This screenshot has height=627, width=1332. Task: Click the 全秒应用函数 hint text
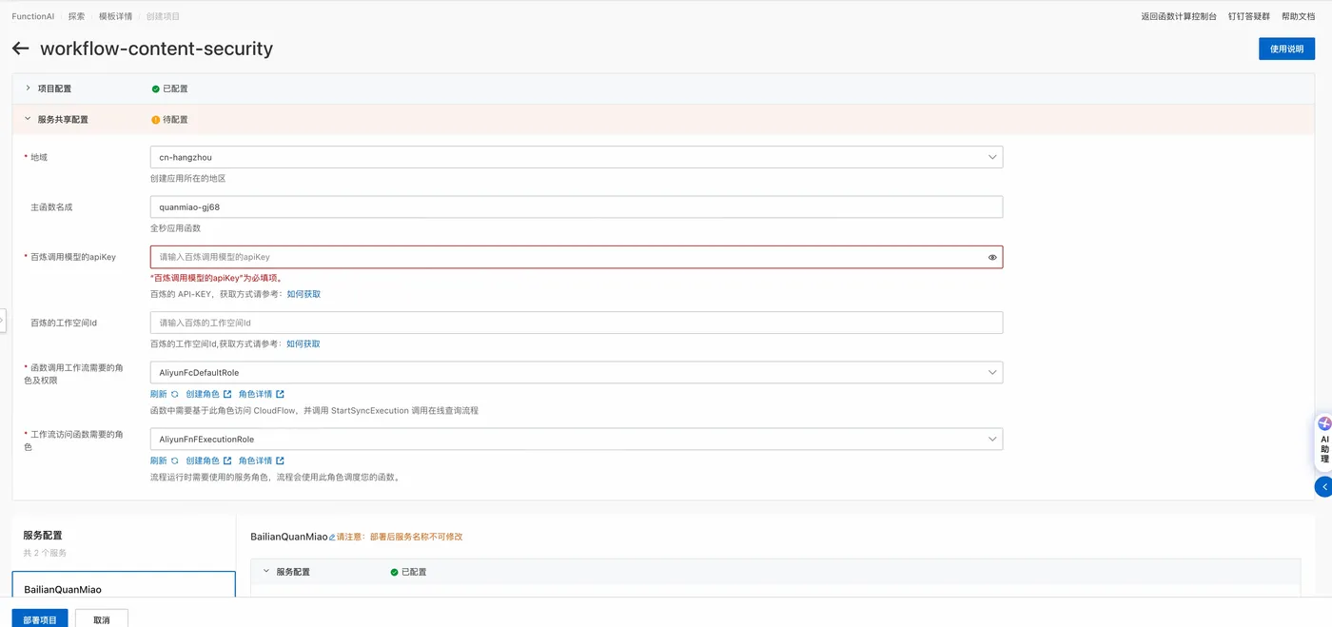pyautogui.click(x=175, y=228)
